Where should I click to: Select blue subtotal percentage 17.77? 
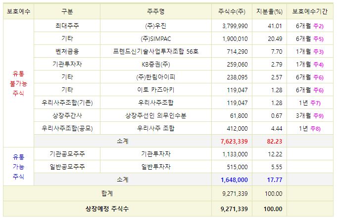tap(275, 180)
